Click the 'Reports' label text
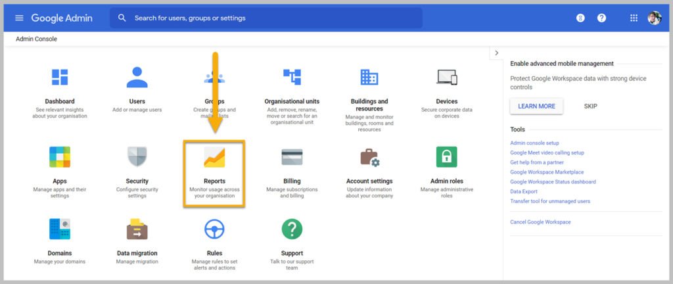The image size is (673, 284). tap(214, 181)
